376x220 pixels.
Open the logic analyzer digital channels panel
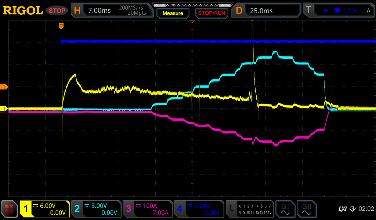(250, 209)
